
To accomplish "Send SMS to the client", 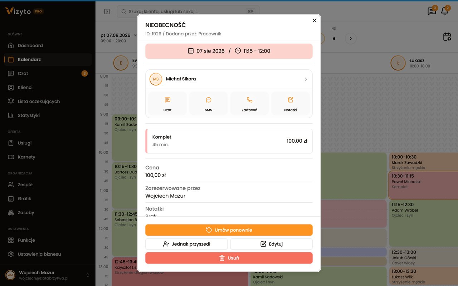I will pos(209,104).
